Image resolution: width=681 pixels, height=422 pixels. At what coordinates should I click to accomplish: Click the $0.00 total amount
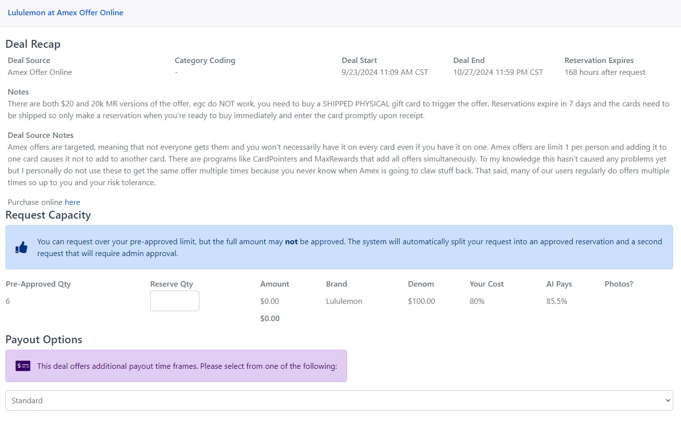pos(269,318)
